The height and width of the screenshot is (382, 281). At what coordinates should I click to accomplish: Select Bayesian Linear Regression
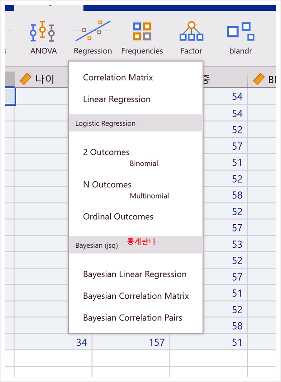tap(135, 274)
